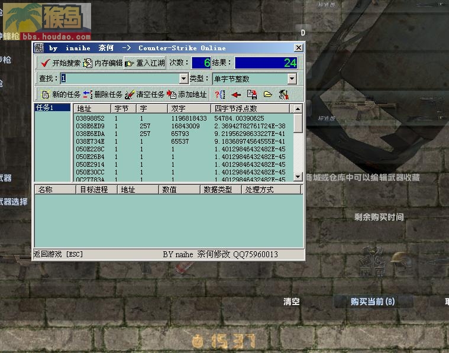Click the results list scrollbar thumb
449x353 pixels.
pyautogui.click(x=298, y=123)
